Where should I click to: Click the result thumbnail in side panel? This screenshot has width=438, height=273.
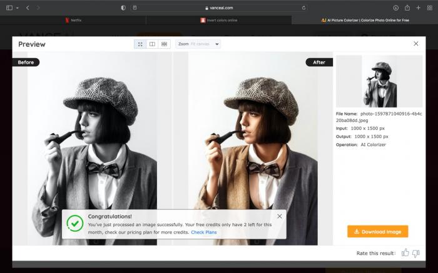[x=379, y=81]
